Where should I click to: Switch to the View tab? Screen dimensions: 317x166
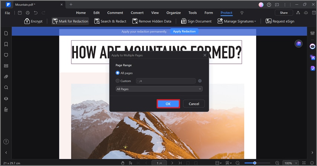[x=155, y=13]
